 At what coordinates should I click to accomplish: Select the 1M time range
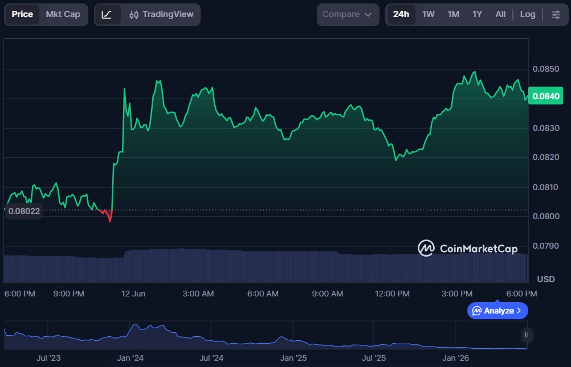[454, 14]
